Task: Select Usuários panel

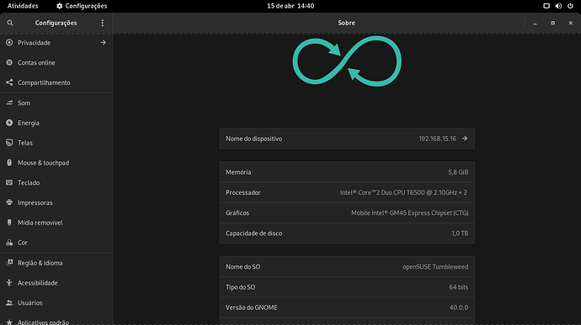Action: click(56, 303)
